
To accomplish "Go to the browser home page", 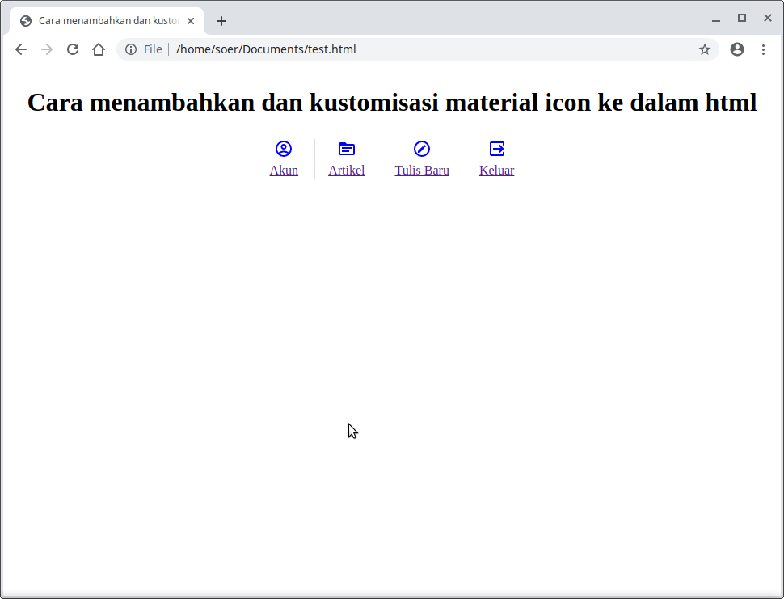I will tap(99, 49).
